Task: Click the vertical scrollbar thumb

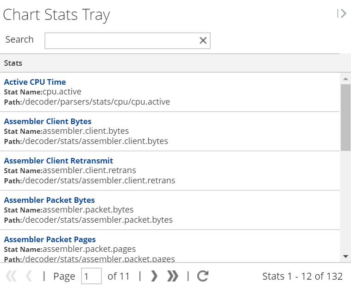Action: tap(345, 117)
